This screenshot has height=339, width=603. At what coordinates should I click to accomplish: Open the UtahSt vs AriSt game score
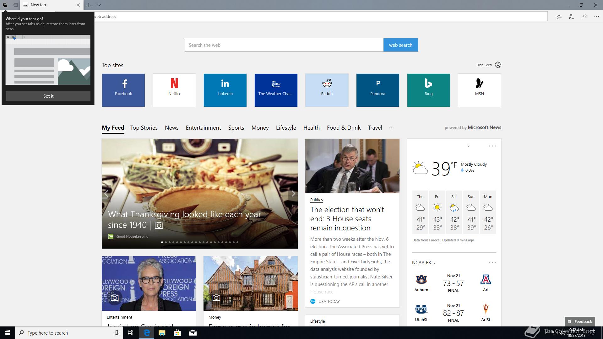[x=454, y=313]
